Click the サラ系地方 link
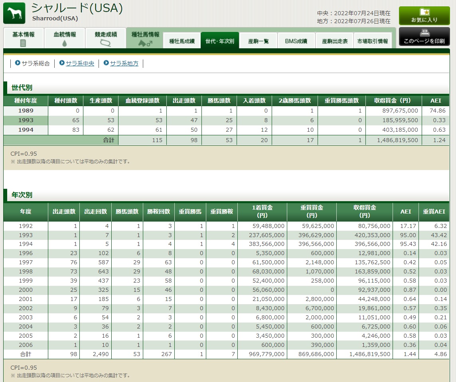This screenshot has width=456, height=382. [x=124, y=63]
